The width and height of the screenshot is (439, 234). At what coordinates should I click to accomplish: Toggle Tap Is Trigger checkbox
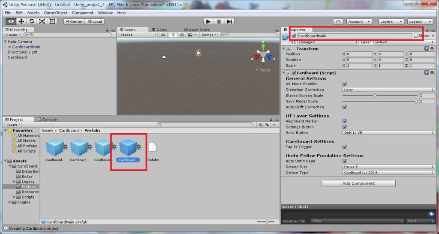click(x=345, y=147)
